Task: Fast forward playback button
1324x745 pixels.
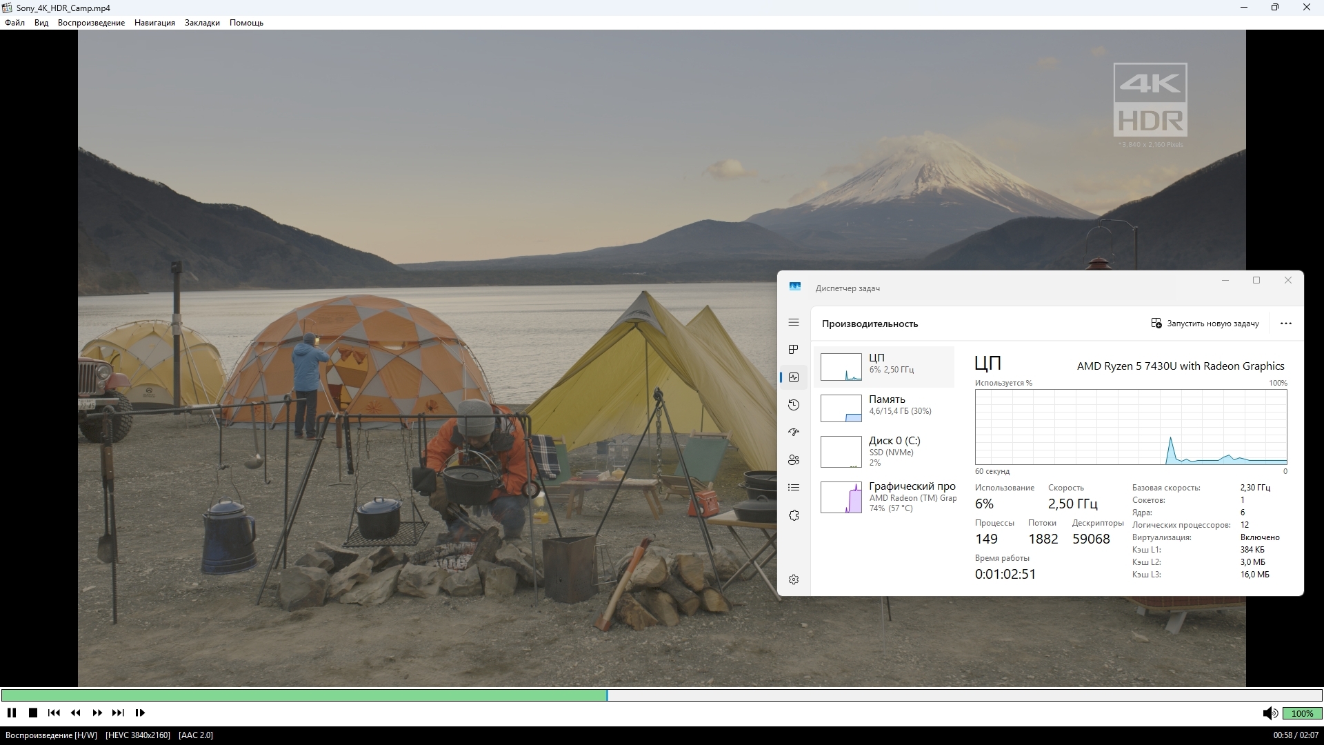Action: (97, 713)
